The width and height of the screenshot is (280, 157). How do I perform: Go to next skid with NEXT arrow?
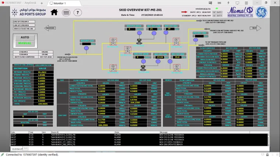[255, 28]
